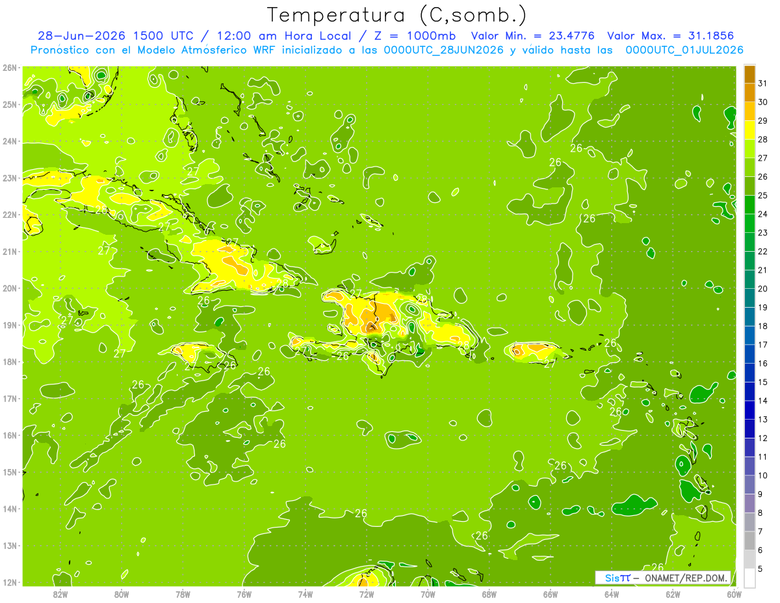The image size is (780, 603).
Task: Select the 60W longitude axis label
Action: tap(734, 595)
